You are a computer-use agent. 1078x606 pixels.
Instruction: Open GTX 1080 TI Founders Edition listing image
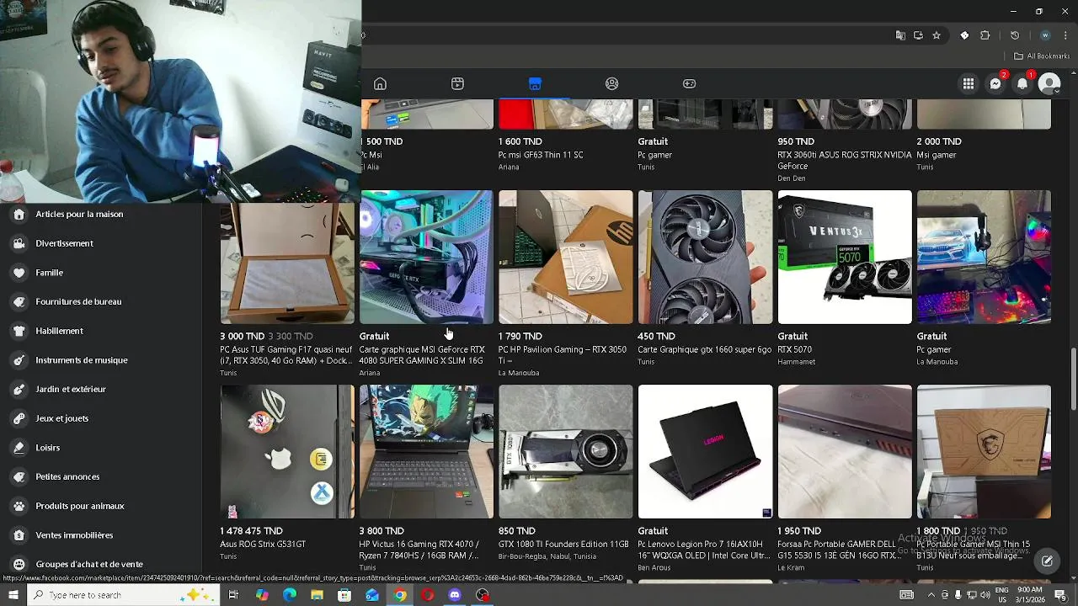tap(565, 452)
